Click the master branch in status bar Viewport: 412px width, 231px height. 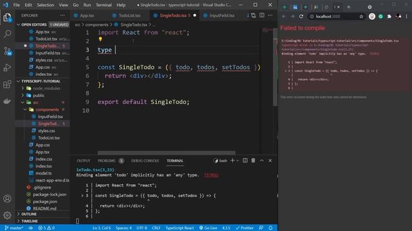point(14,228)
